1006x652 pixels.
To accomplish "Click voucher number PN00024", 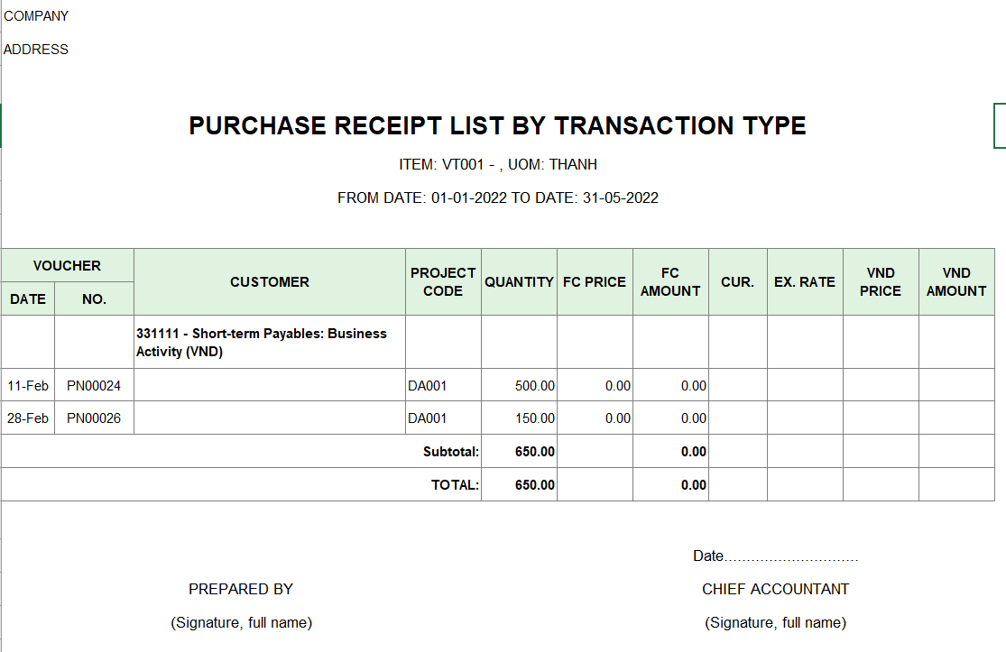I will click(94, 385).
